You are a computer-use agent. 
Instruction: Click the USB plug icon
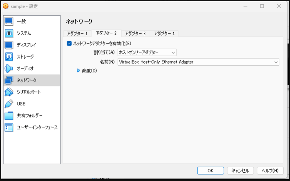9,104
